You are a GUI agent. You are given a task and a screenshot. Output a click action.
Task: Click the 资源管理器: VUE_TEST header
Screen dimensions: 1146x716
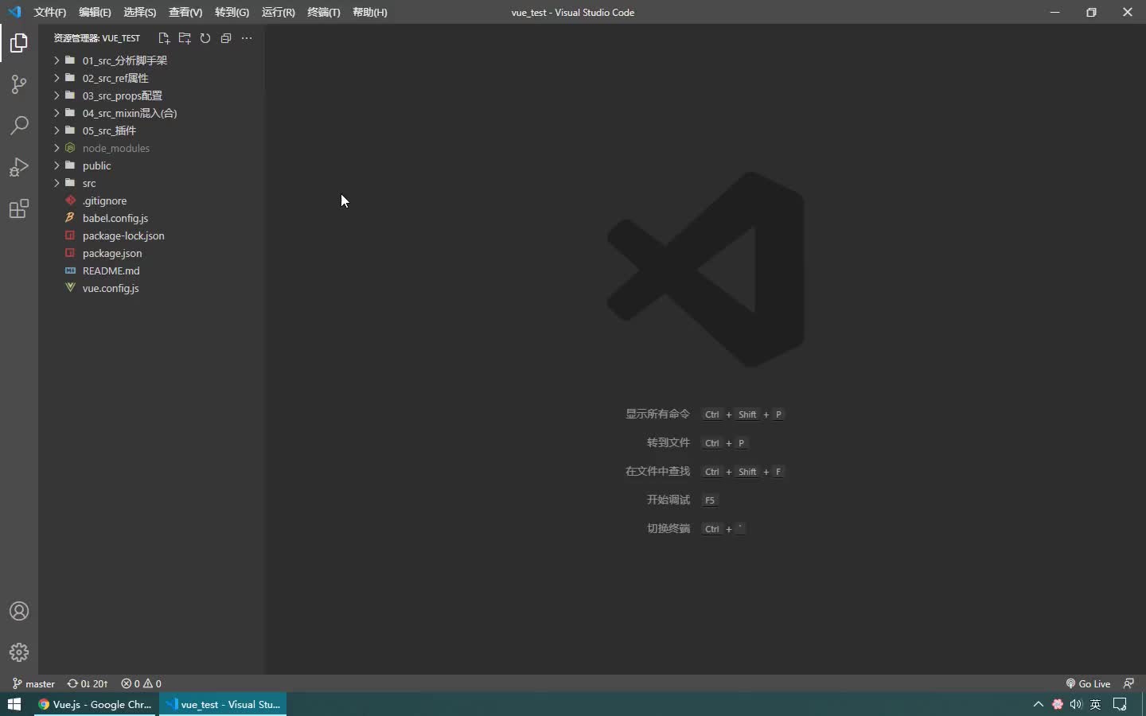click(x=96, y=38)
